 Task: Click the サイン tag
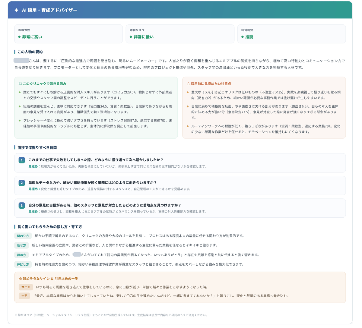pos(26,287)
